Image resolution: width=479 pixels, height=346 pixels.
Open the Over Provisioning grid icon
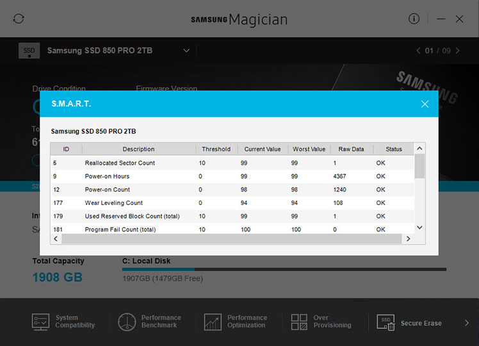point(299,322)
